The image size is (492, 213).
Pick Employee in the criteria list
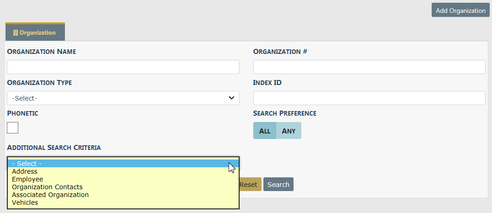click(x=27, y=179)
